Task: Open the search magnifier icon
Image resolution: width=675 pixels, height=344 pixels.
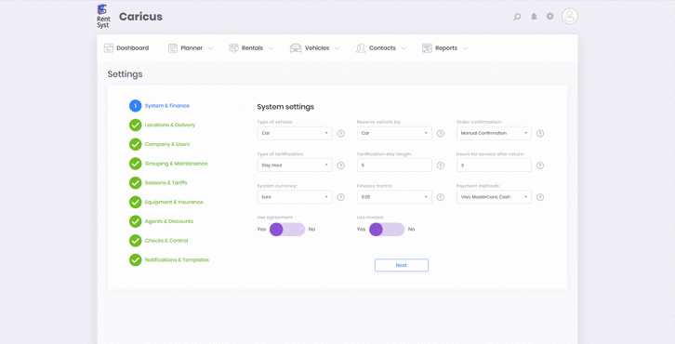Action: click(517, 17)
